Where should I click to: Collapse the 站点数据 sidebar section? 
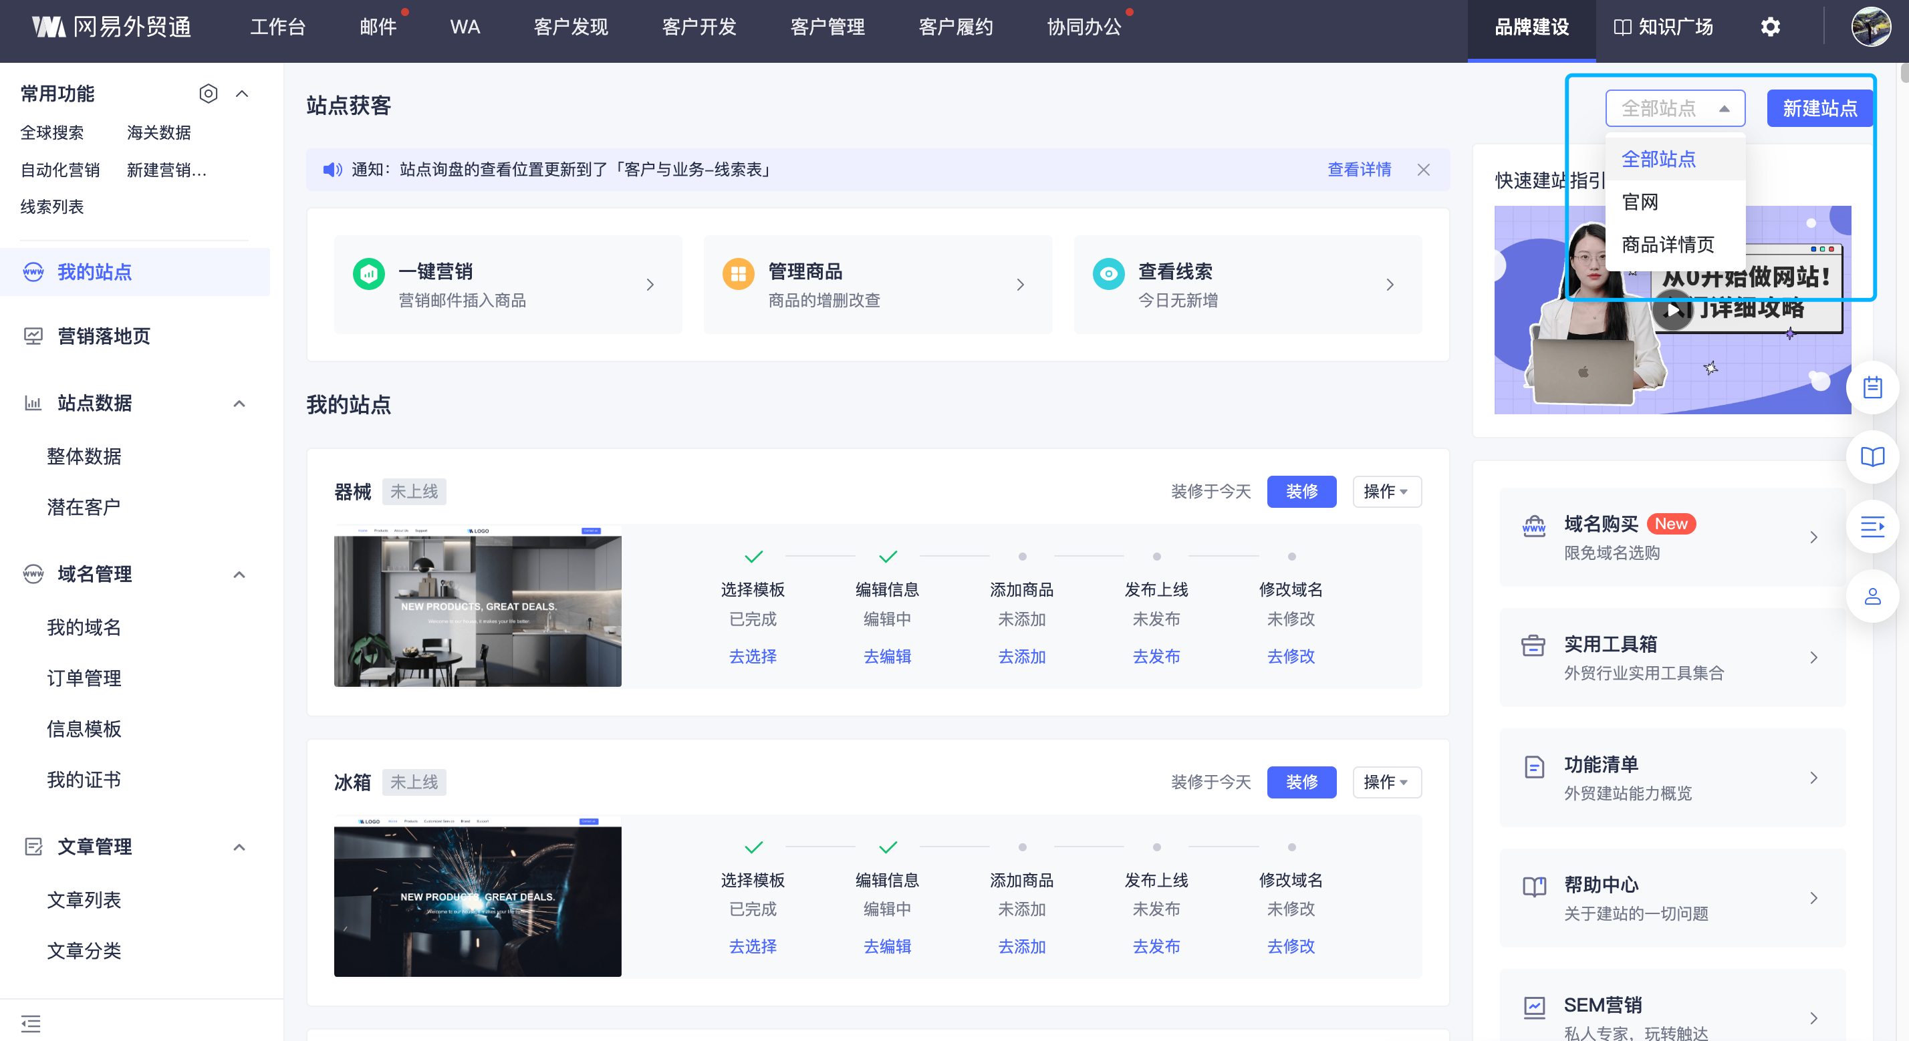pyautogui.click(x=239, y=404)
